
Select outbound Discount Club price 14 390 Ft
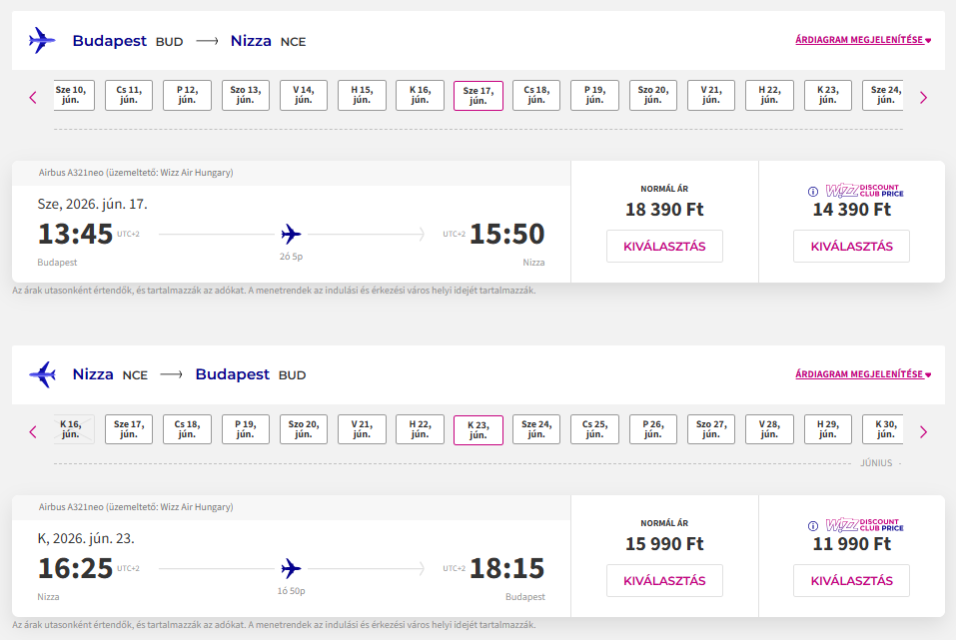coord(851,247)
